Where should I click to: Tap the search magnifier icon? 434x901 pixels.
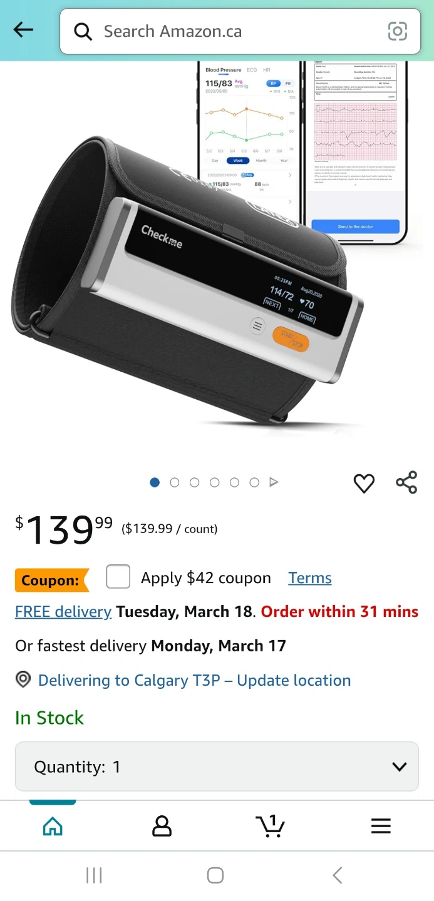(83, 31)
